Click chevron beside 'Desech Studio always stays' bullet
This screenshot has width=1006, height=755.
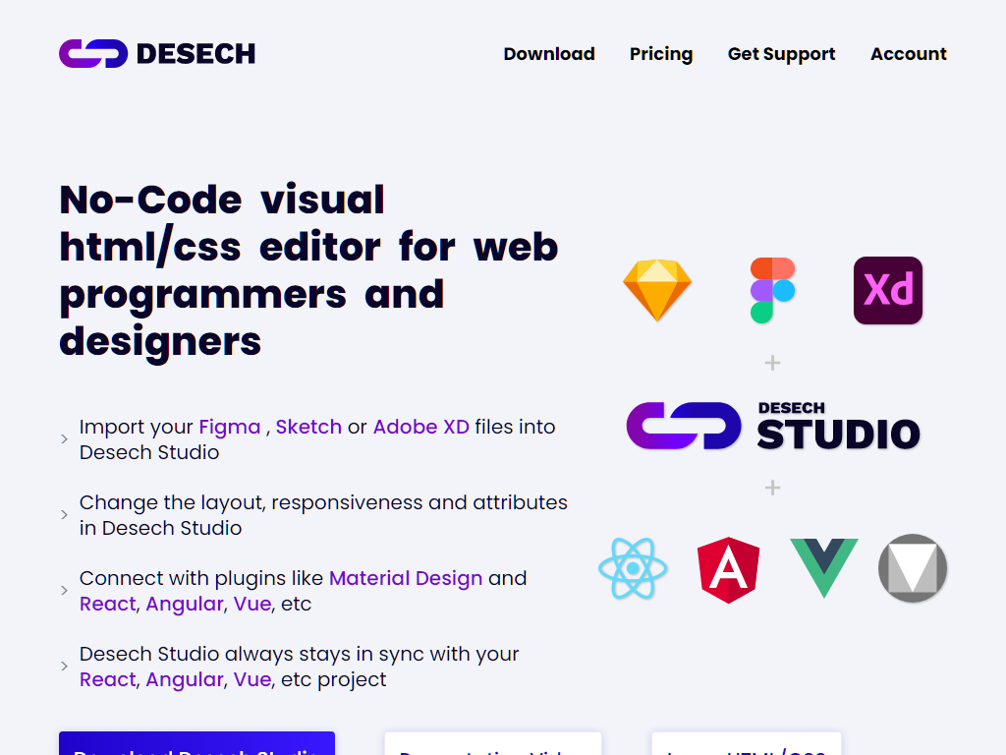click(x=64, y=667)
